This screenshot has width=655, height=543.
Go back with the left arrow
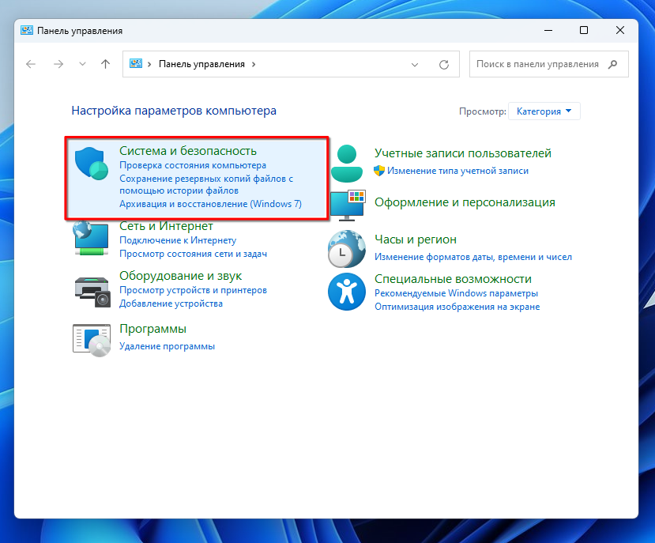click(x=31, y=64)
